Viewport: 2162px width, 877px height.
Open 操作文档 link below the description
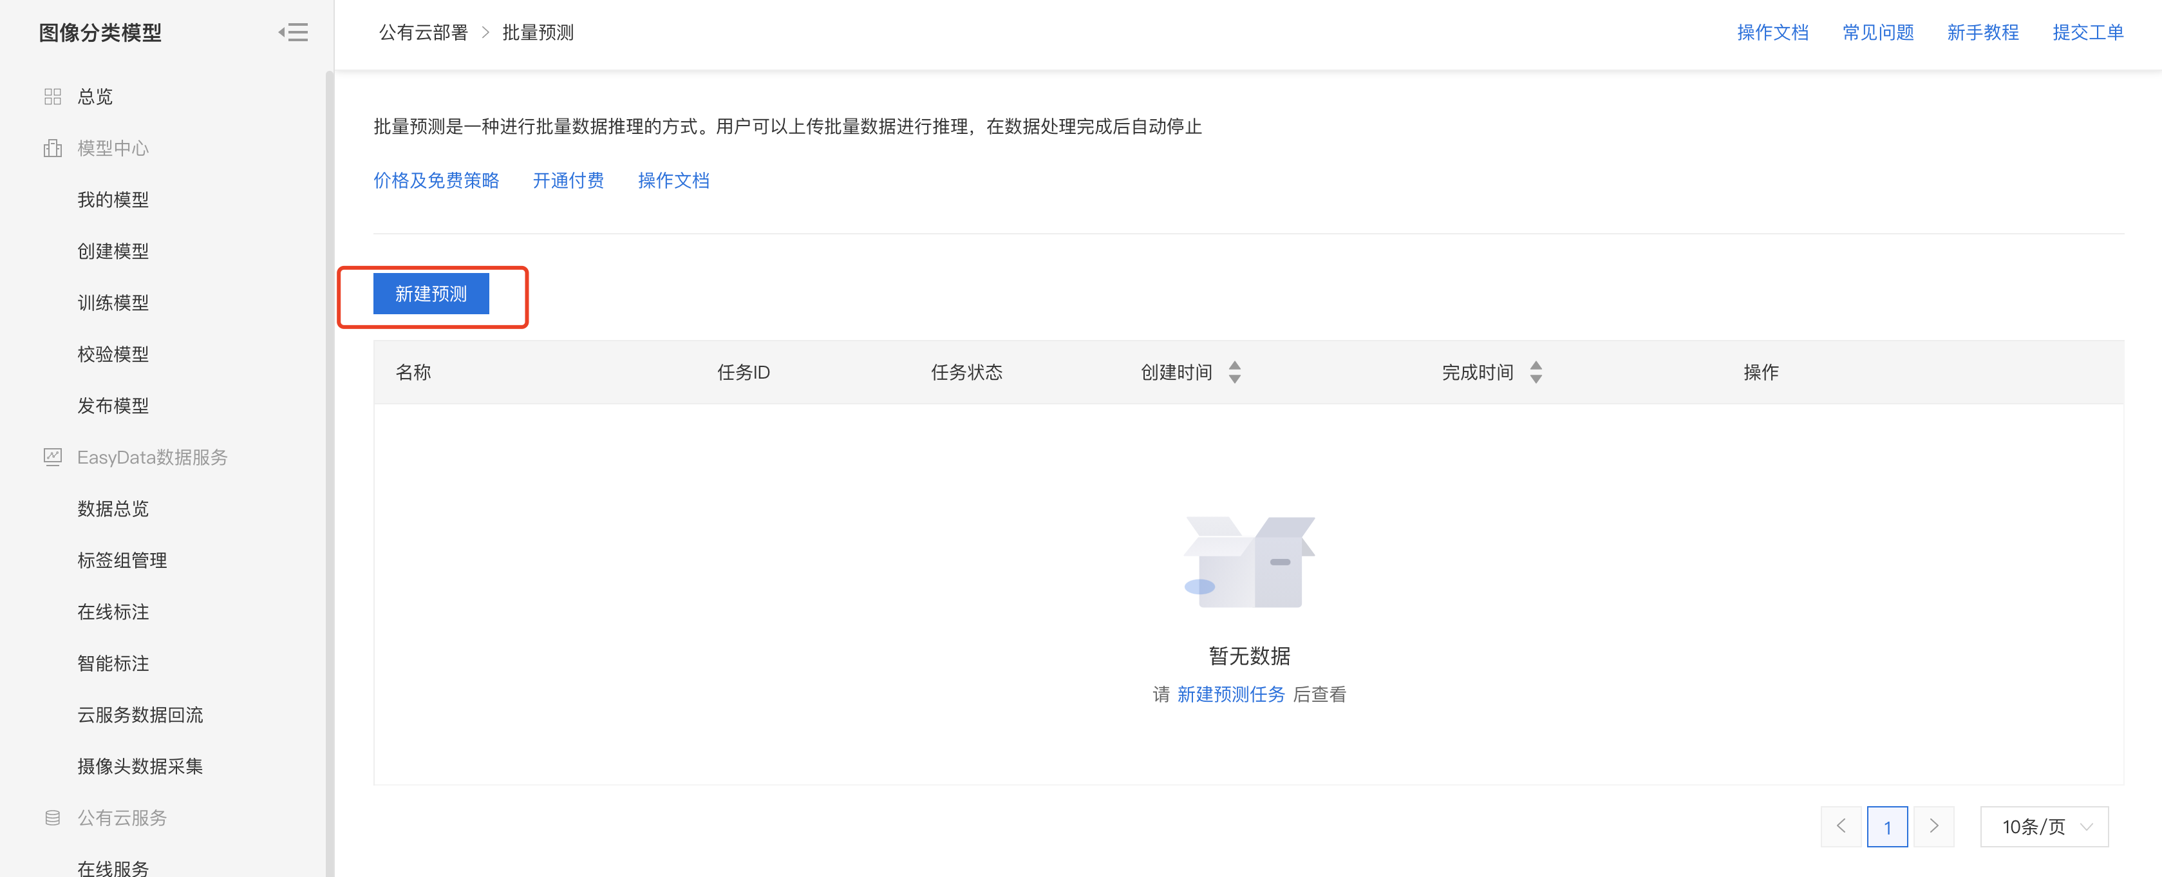(x=673, y=180)
